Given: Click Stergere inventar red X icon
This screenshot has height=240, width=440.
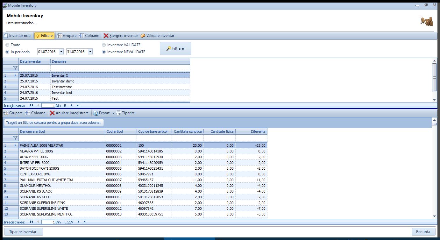Looking at the screenshot, I should tap(106, 36).
